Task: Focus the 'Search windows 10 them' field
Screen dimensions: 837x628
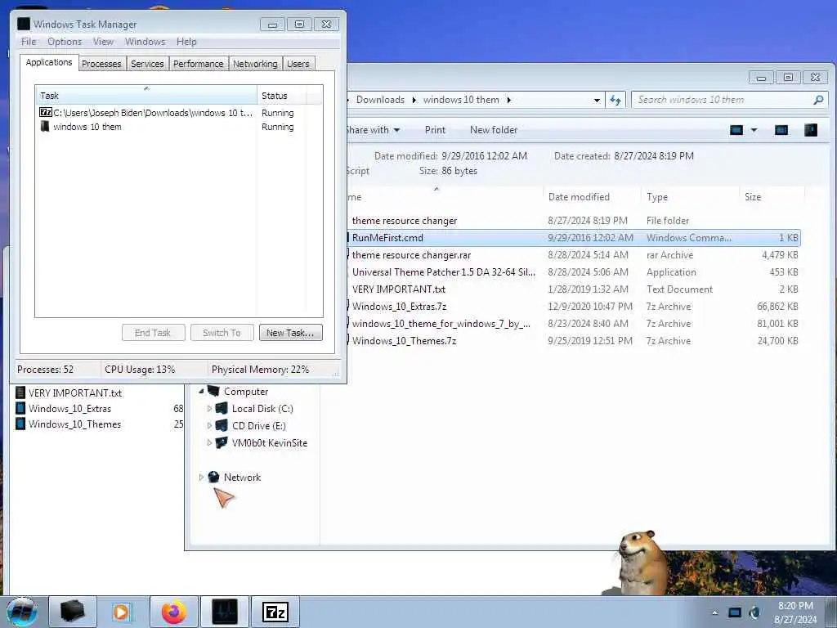Action: click(723, 100)
